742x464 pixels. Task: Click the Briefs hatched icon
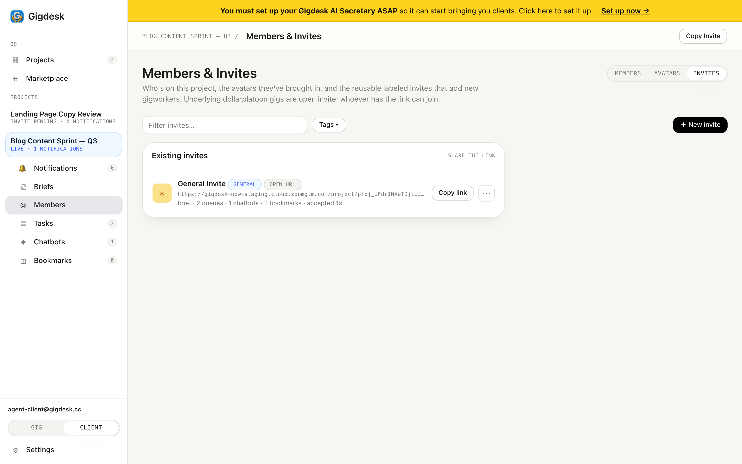tap(23, 187)
